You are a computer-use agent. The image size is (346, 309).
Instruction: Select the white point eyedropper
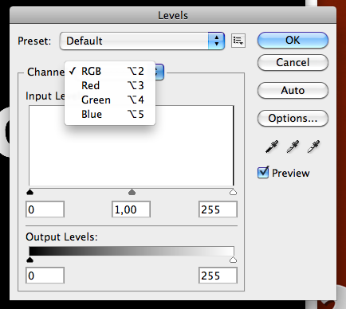tap(313, 147)
